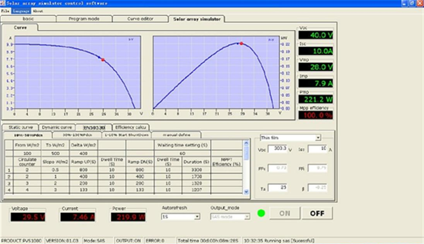The height and width of the screenshot is (244, 424).
Task: Click the application icon in the title bar
Action: click(3, 3)
